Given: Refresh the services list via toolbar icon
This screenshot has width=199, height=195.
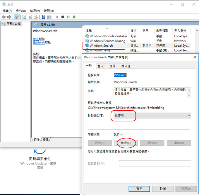Looking at the screenshot, I should [x=30, y=17].
